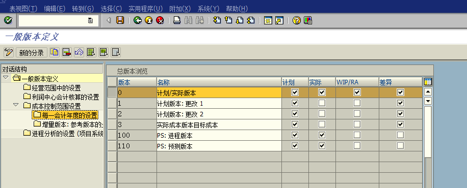The height and width of the screenshot is (188, 467).
Task: Open the 系统(Y) menu
Action: pos(208,9)
